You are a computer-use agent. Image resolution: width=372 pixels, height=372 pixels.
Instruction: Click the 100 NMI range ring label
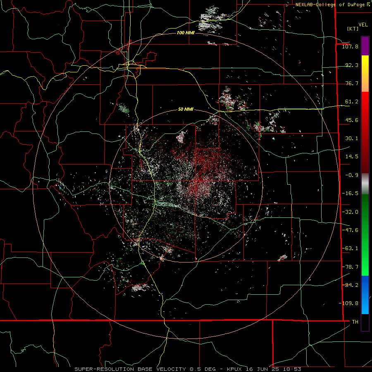click(186, 33)
